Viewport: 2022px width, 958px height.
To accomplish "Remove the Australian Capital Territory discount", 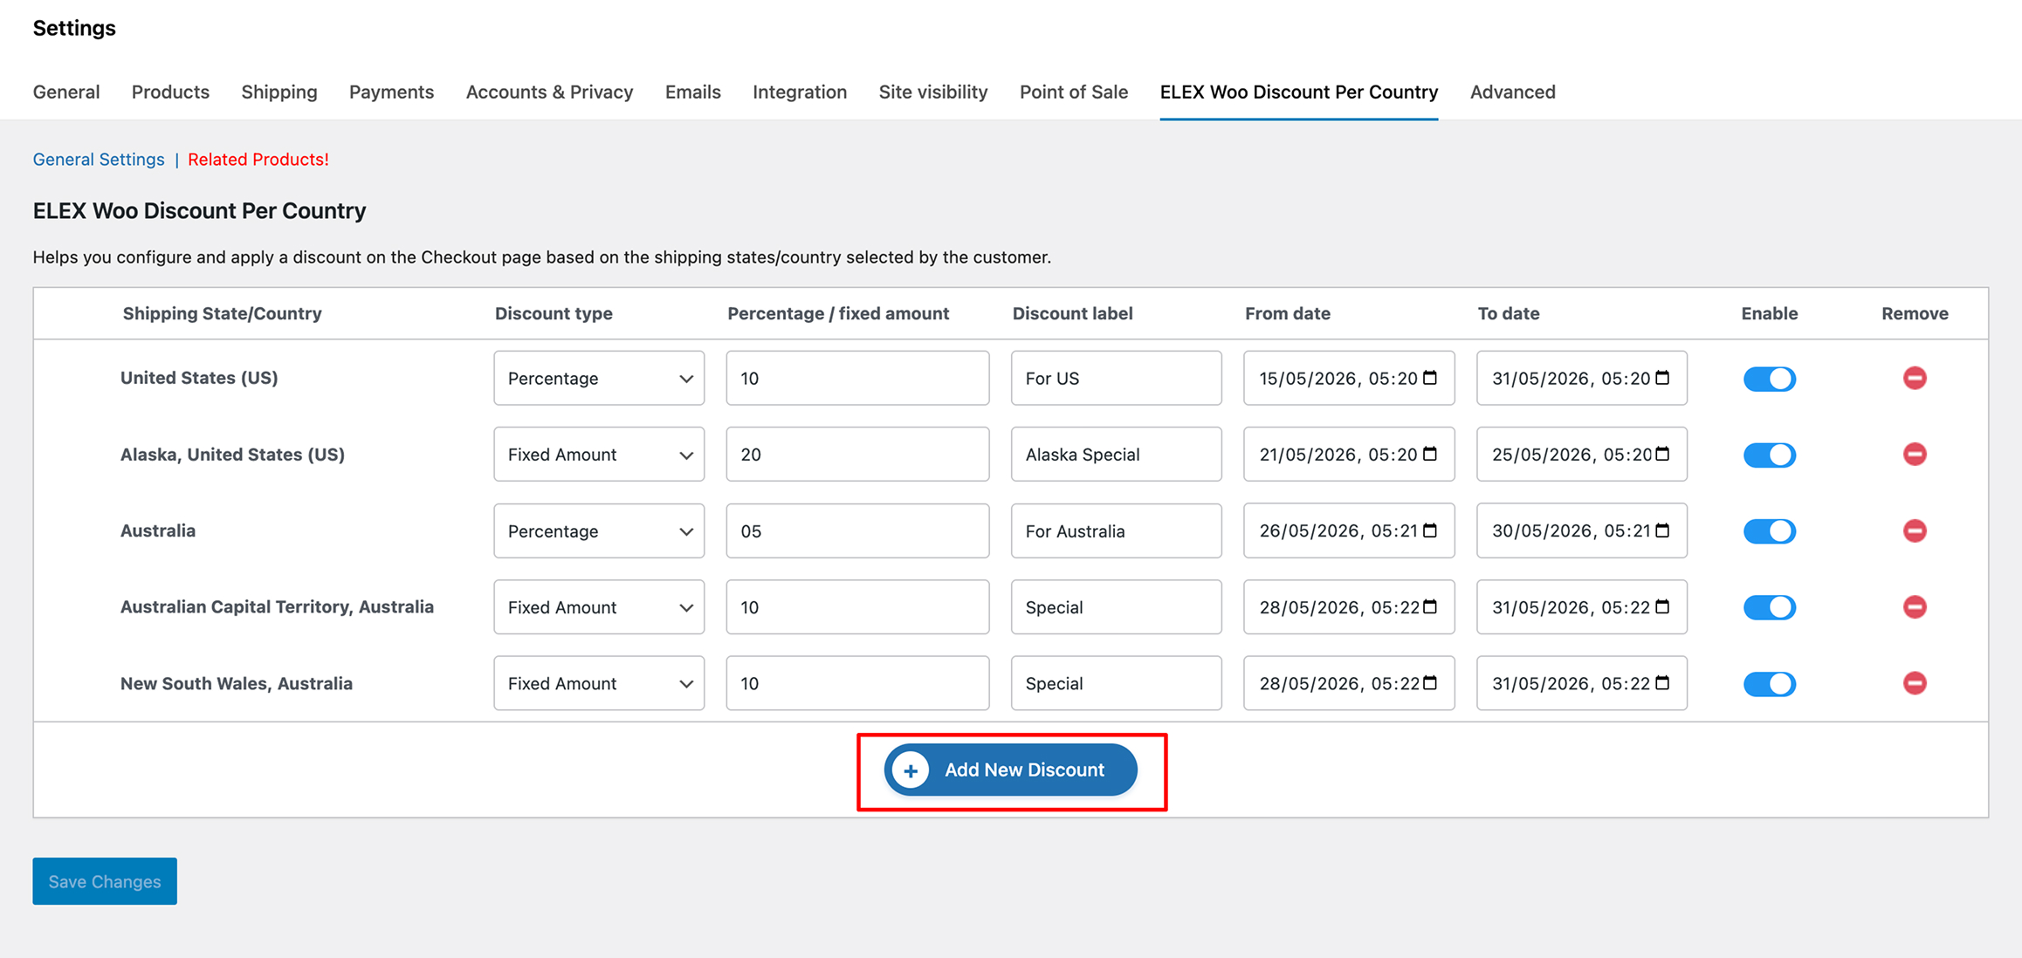I will 1915,606.
